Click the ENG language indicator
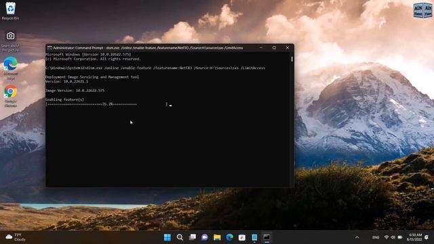434x244 pixels. pos(376,237)
